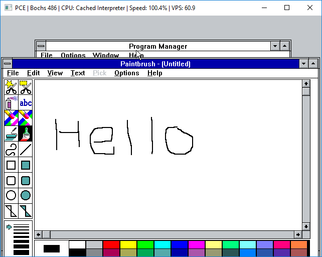Choose the empty Circle/Ellipse tool

(12, 196)
